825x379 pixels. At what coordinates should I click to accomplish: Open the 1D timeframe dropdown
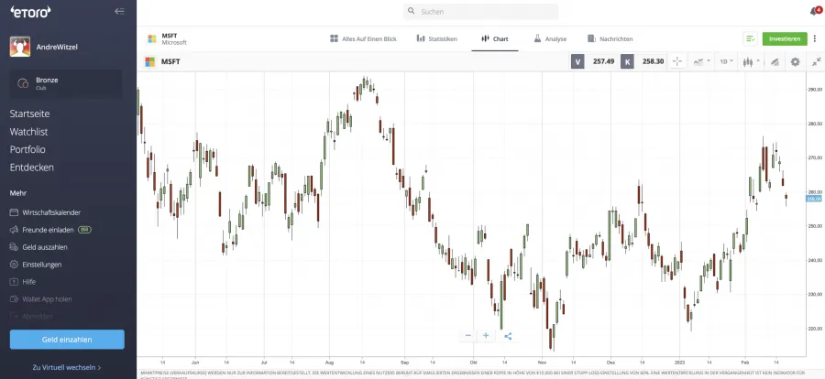tap(727, 61)
